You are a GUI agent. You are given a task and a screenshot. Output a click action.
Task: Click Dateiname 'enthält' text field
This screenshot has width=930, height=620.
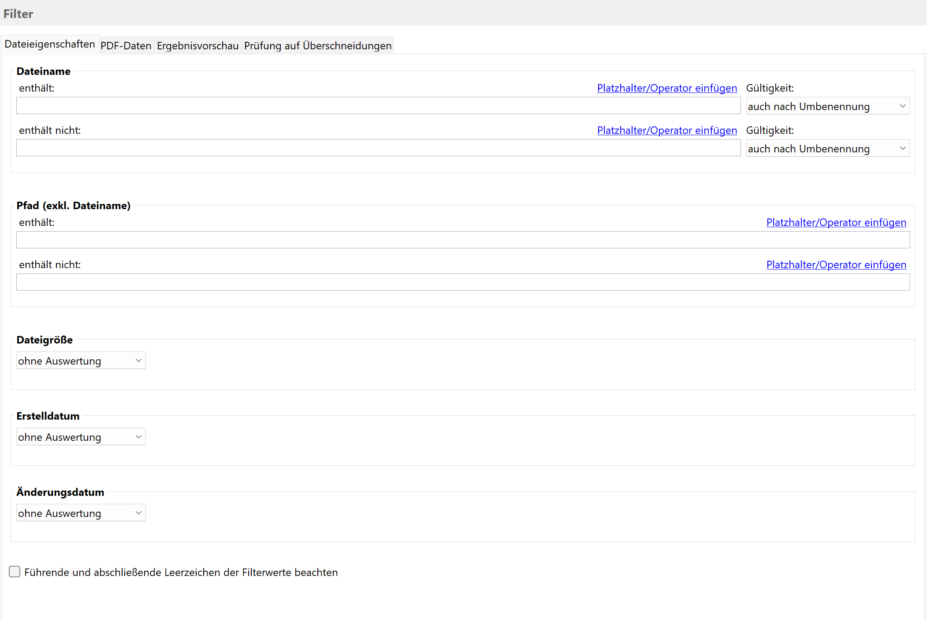click(378, 106)
